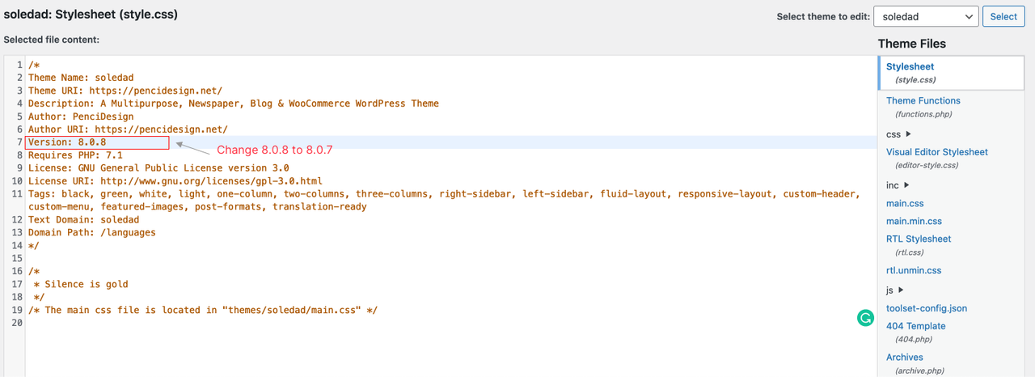Expand the css folder

(x=899, y=134)
